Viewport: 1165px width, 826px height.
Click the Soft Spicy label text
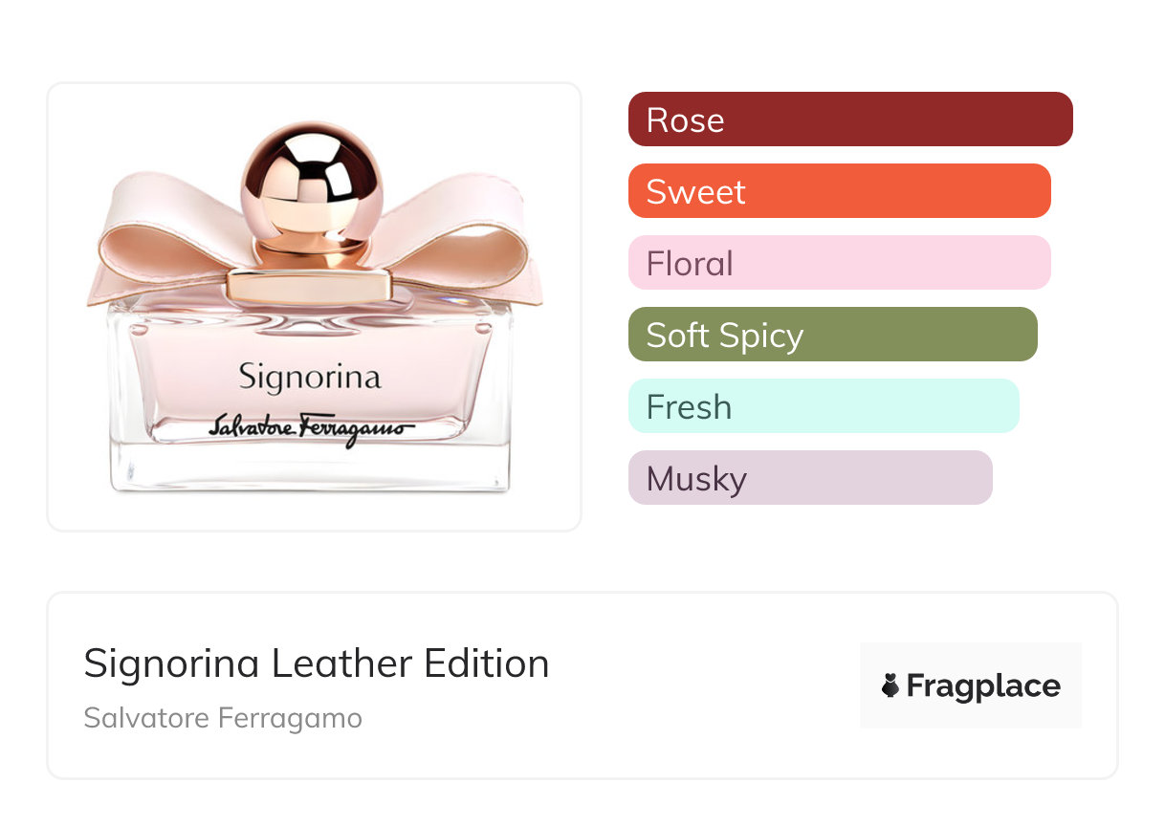coord(724,336)
